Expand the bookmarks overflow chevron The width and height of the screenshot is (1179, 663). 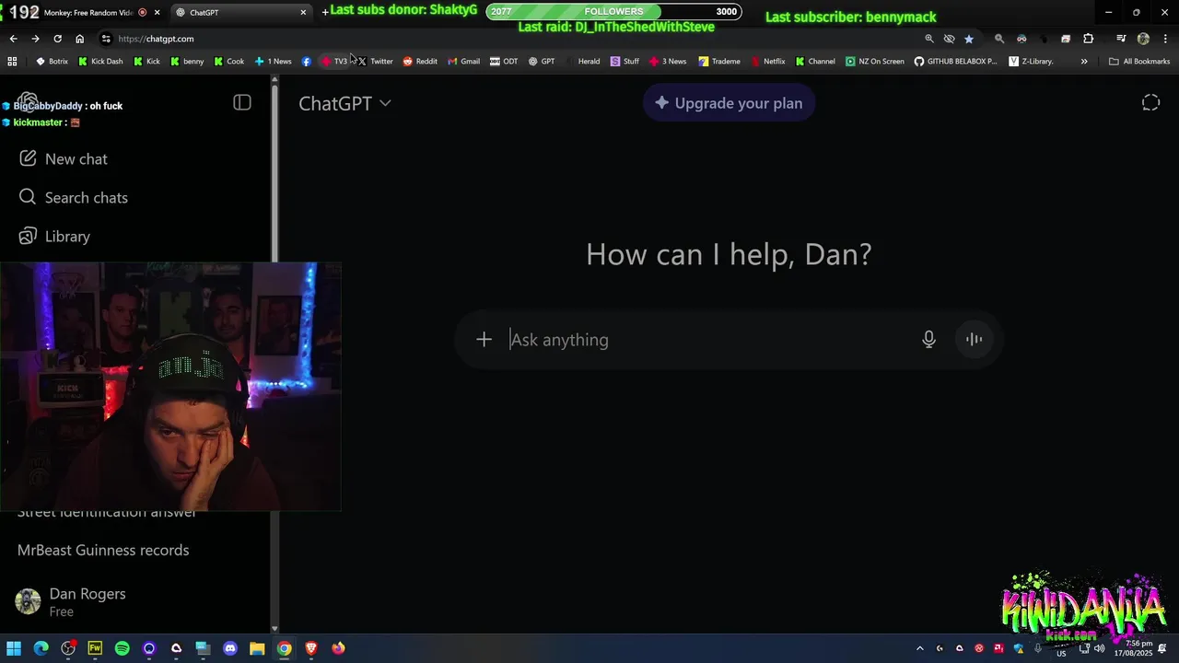click(1084, 61)
